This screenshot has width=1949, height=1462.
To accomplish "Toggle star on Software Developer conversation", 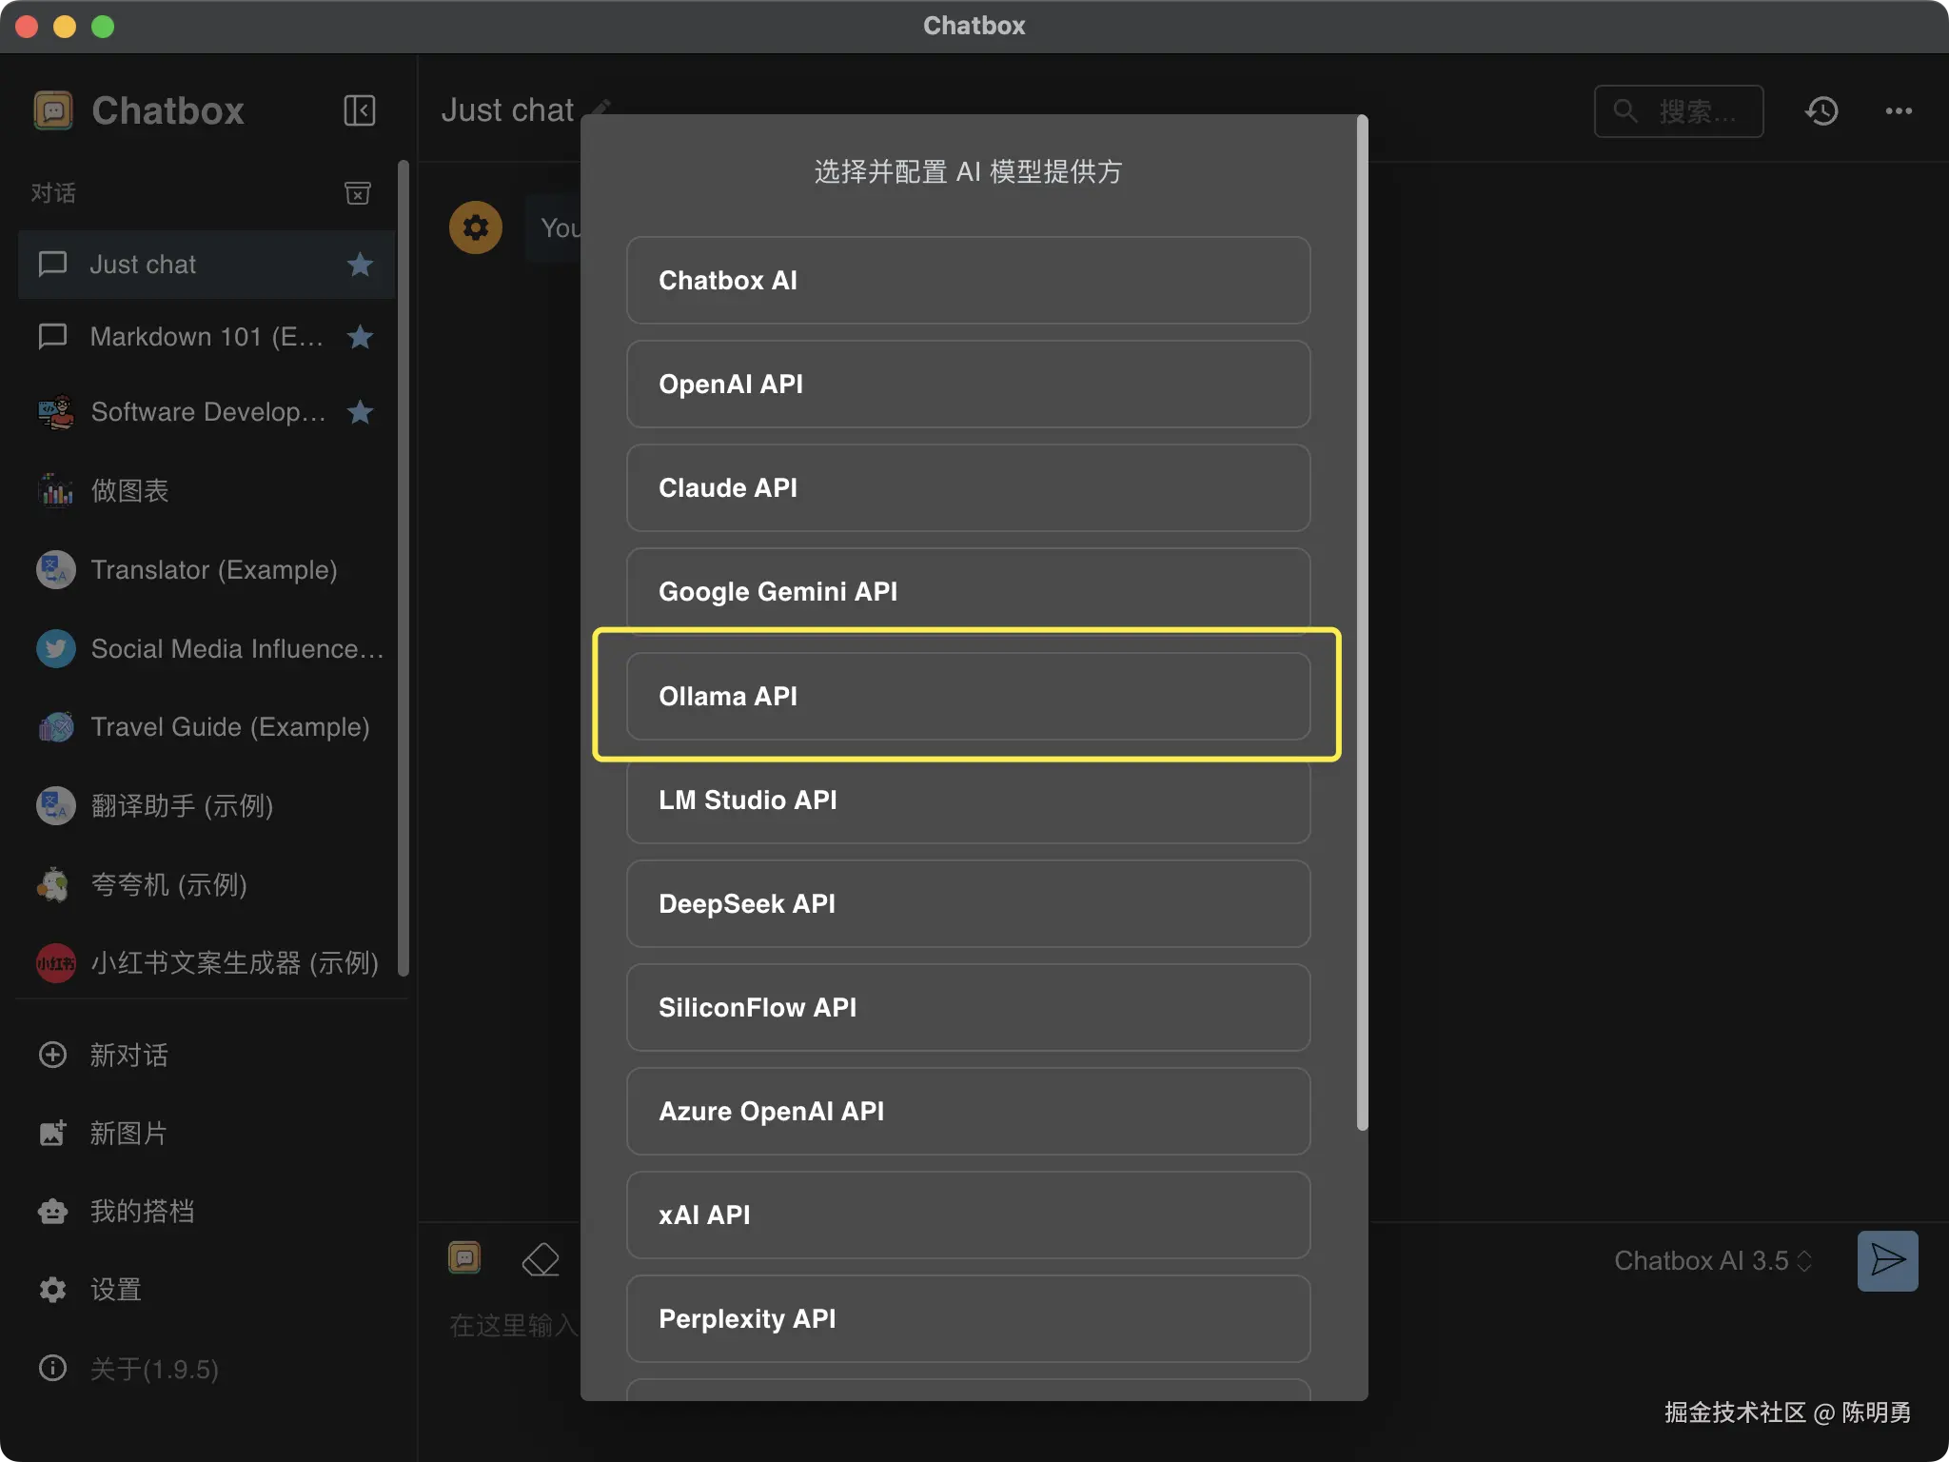I will pyautogui.click(x=360, y=412).
